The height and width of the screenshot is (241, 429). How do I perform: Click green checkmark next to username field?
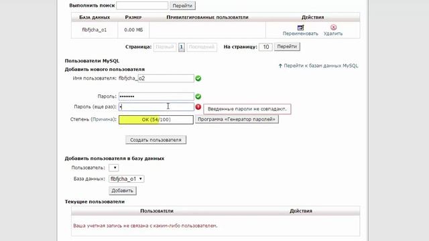coord(198,78)
